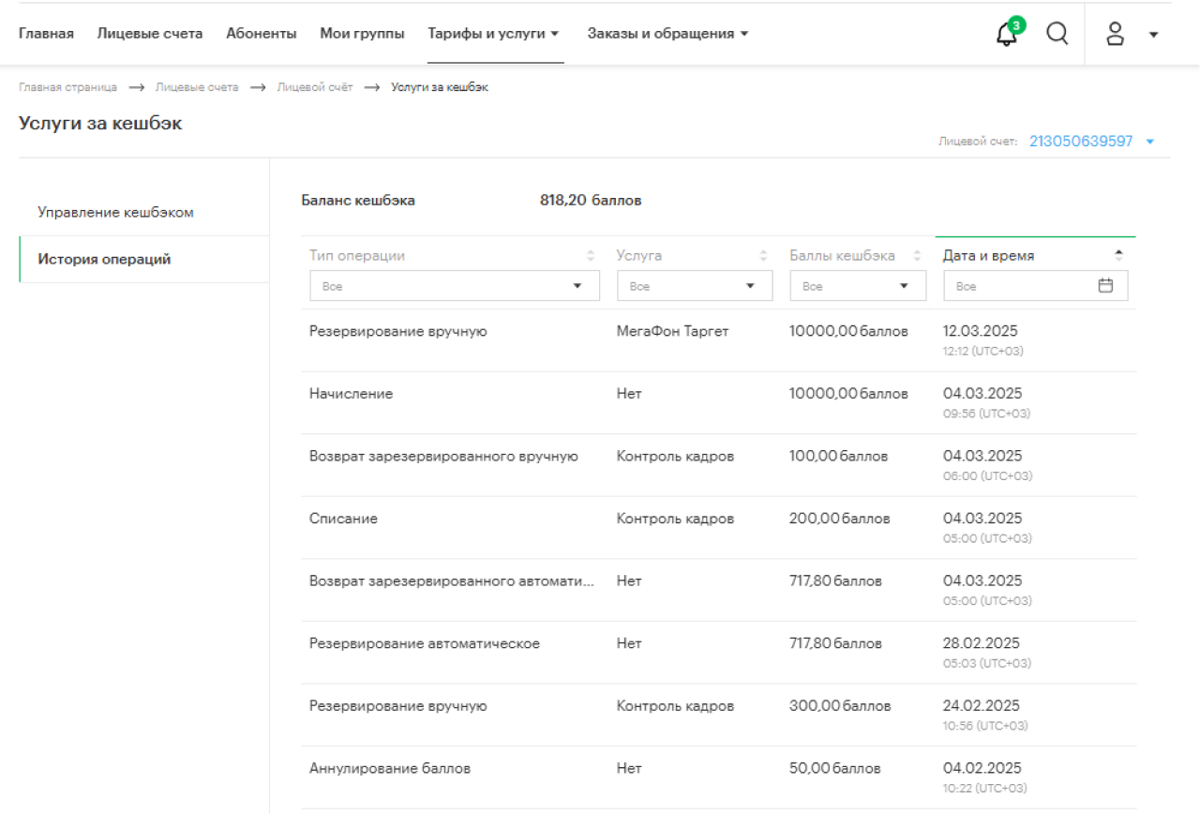This screenshot has width=1200, height=814.
Task: Open the Лицевой счет number selector
Action: tap(1092, 142)
